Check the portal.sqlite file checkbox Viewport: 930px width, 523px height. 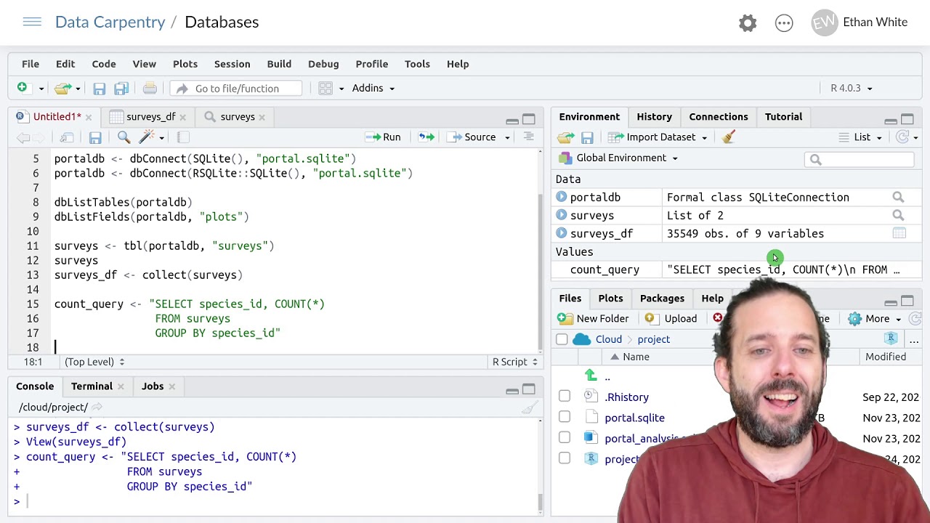pyautogui.click(x=565, y=417)
